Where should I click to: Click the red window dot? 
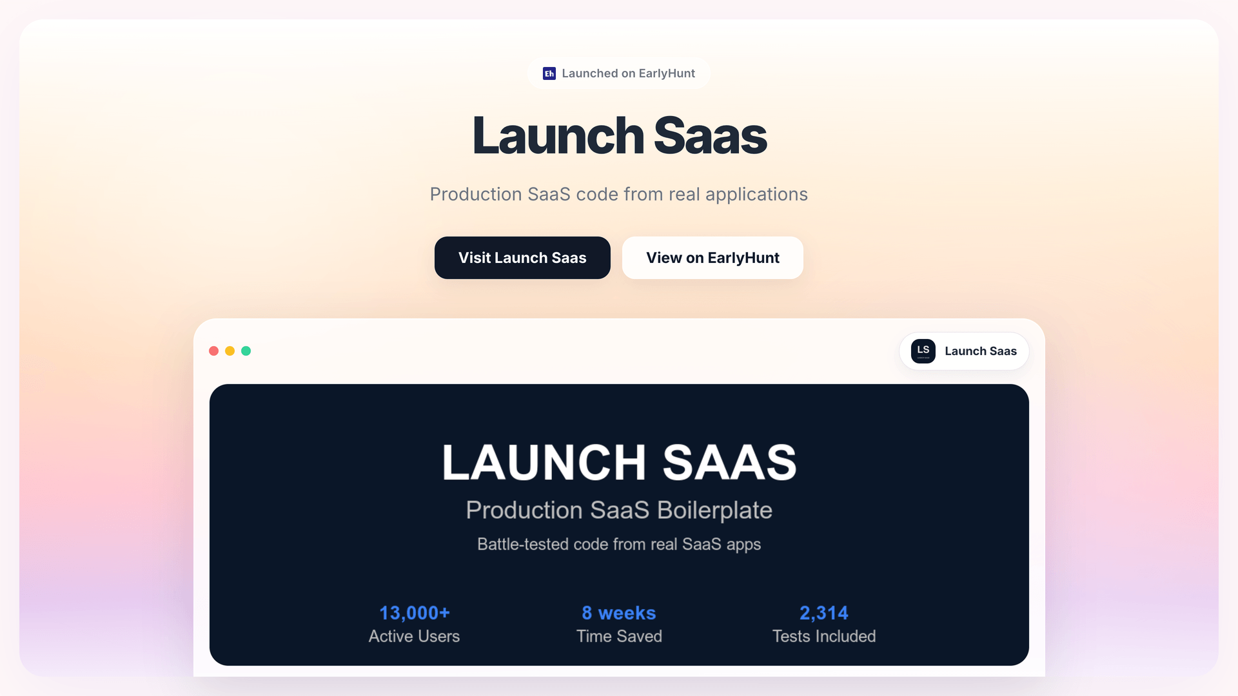click(x=213, y=351)
